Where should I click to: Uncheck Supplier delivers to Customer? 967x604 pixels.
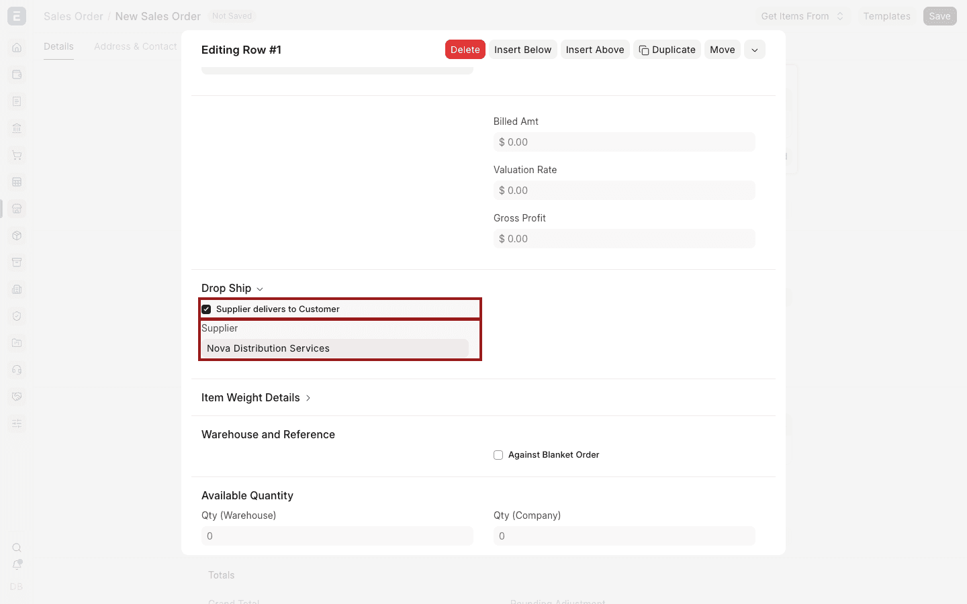[206, 309]
